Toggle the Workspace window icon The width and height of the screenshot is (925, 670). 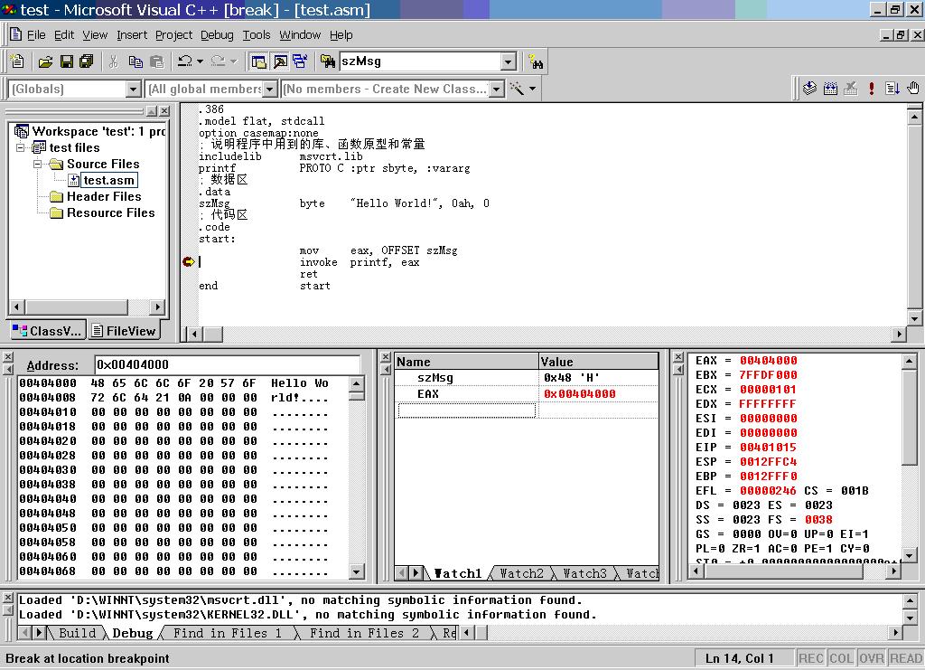pyautogui.click(x=258, y=61)
